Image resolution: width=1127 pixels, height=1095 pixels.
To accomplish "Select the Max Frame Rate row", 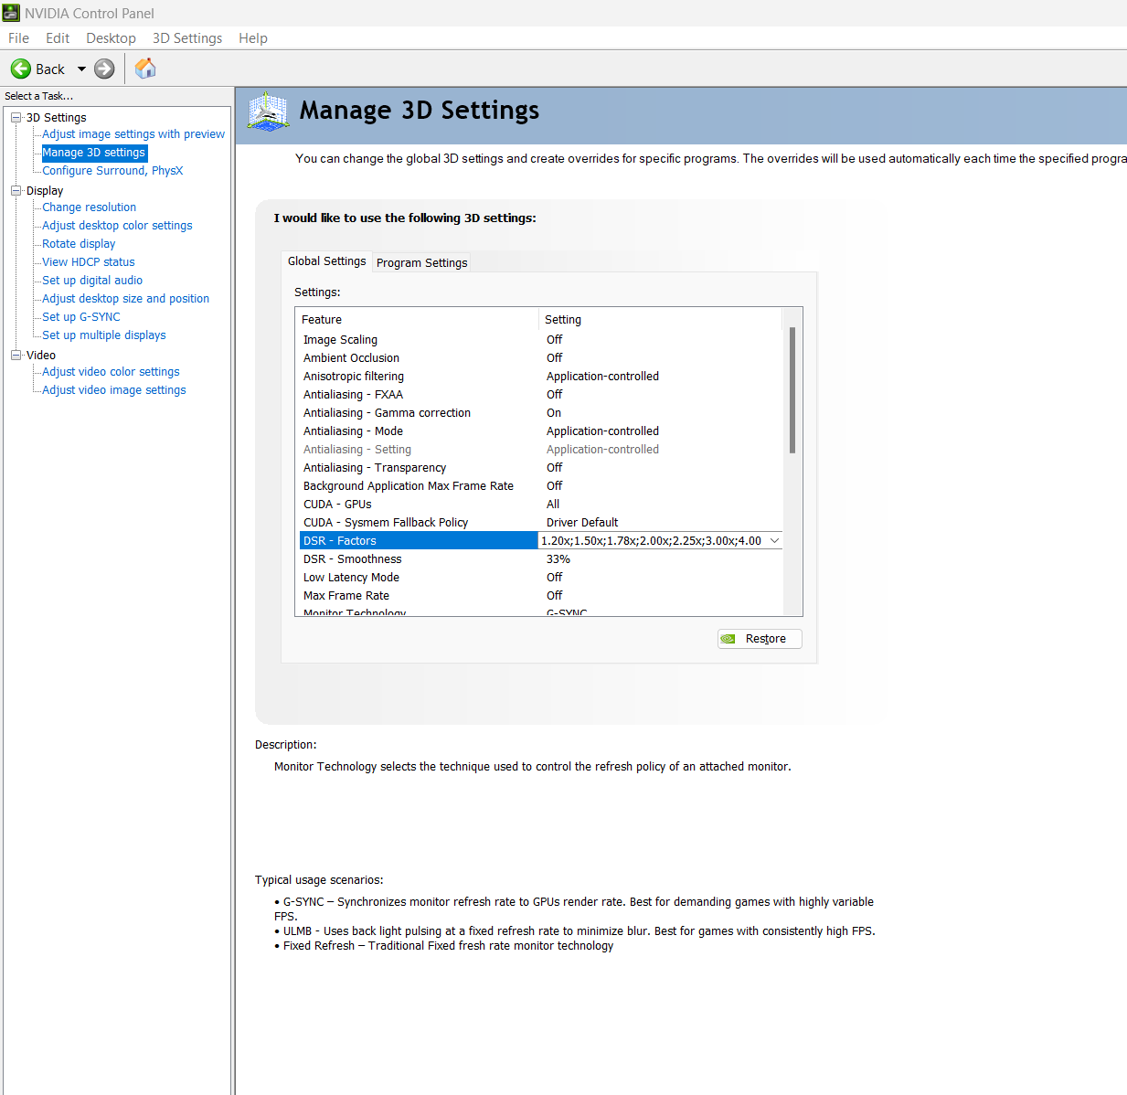I will (541, 595).
